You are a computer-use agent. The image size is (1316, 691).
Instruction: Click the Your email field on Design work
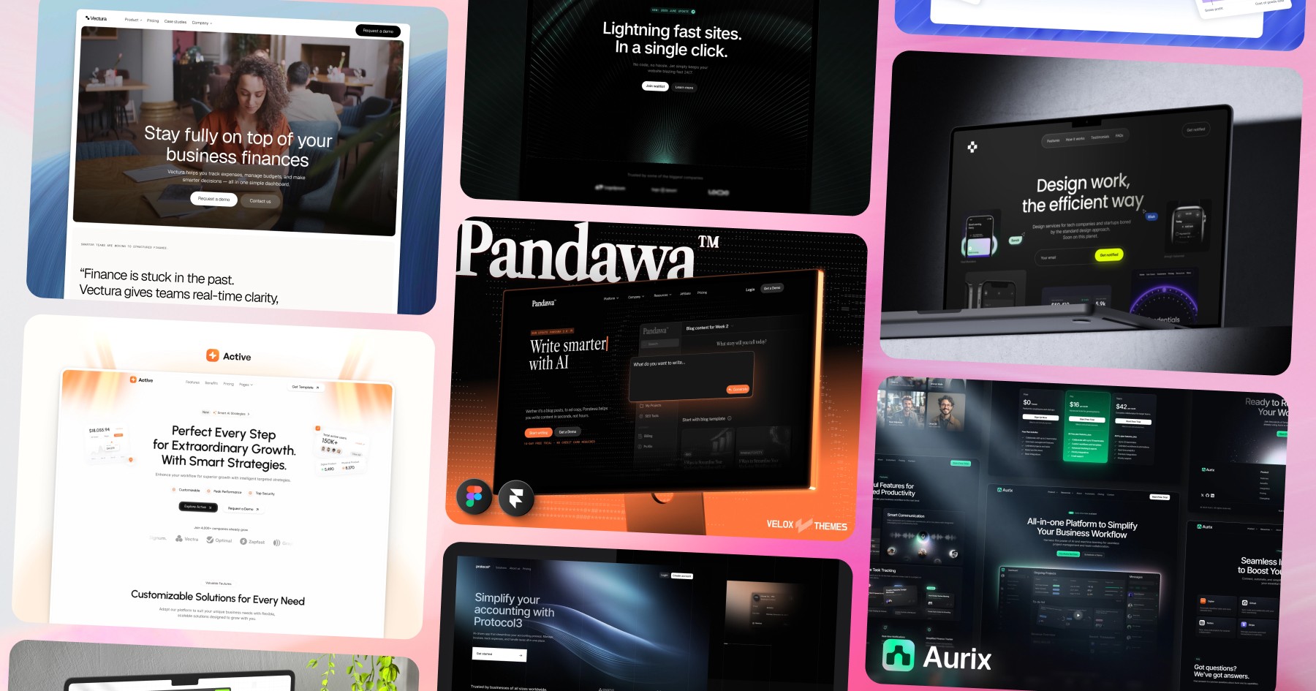[x=1081, y=256]
